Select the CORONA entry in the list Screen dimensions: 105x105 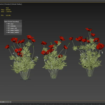click(x=13, y=26)
